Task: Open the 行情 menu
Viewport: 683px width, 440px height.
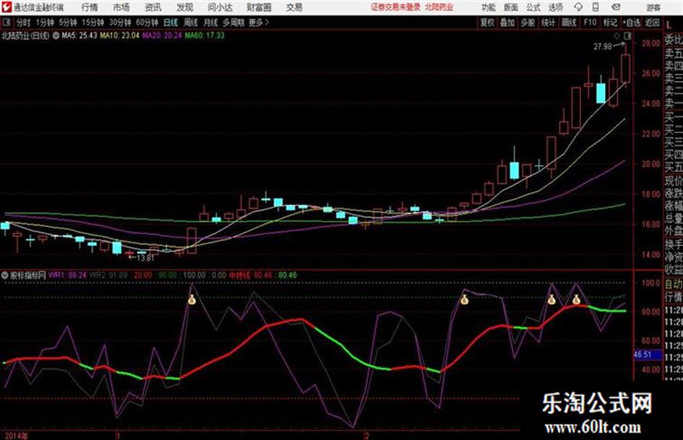Action: pos(90,7)
